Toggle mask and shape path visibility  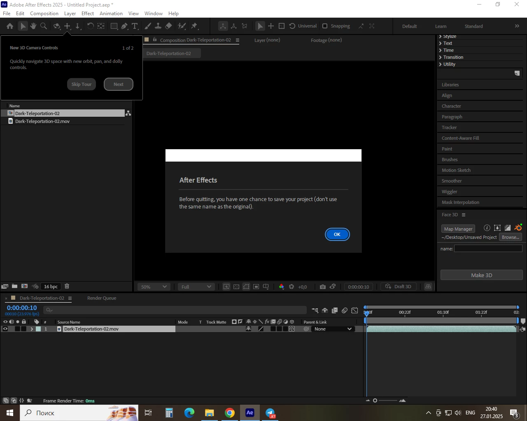click(x=246, y=287)
